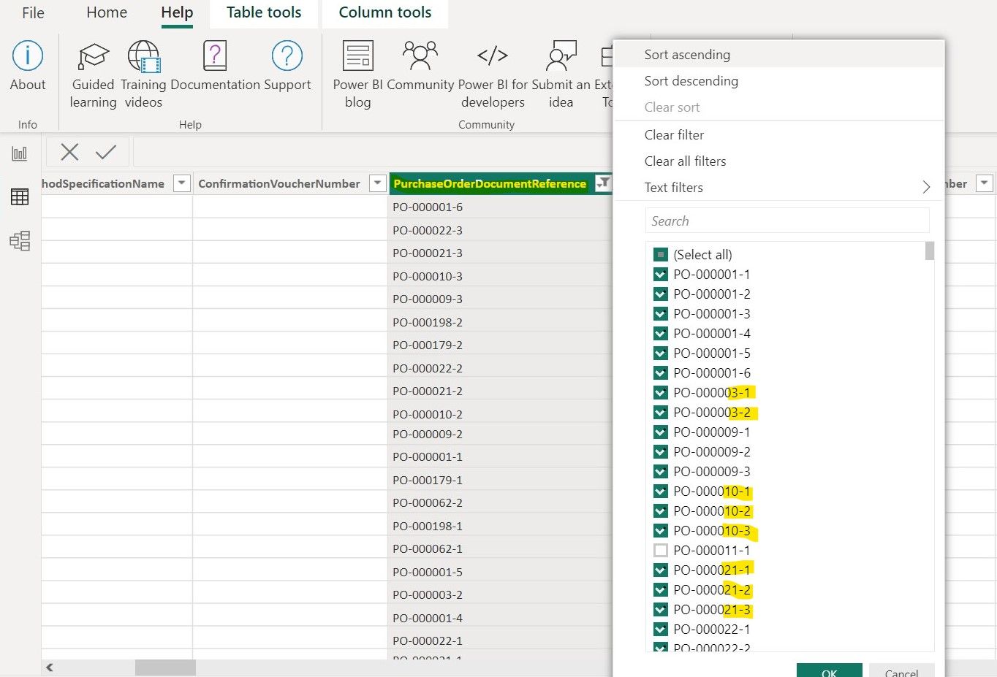Click filter icon on PurchaseOrderDocumentReference column
The height and width of the screenshot is (677, 997).
[x=603, y=183]
